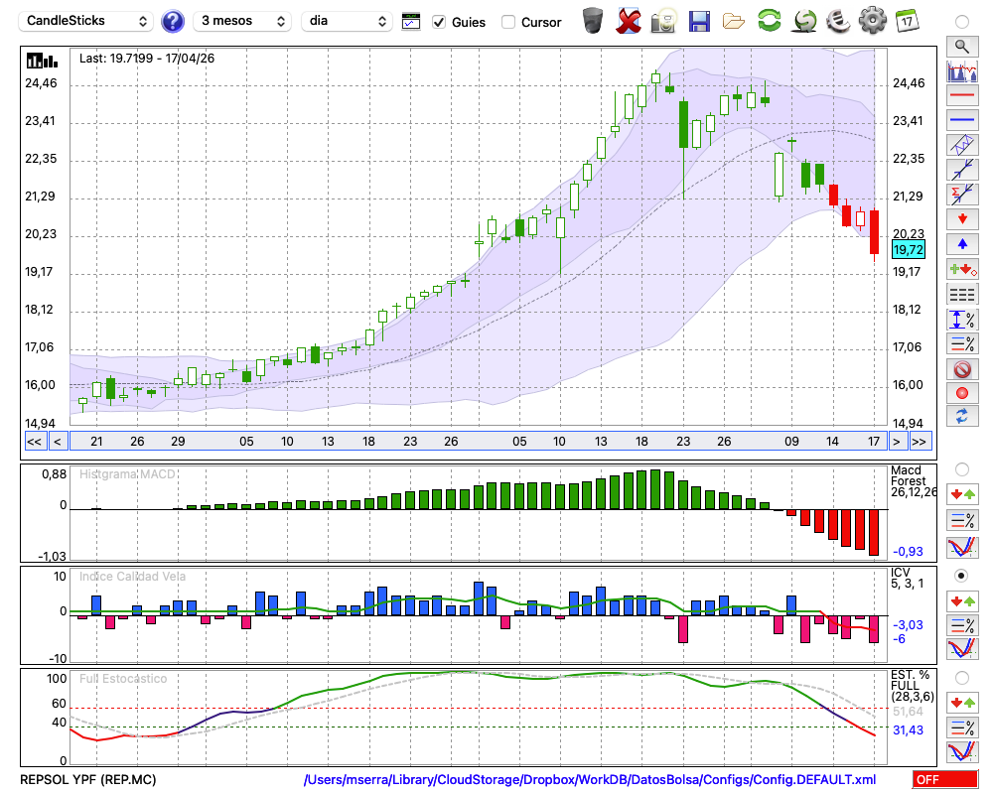The image size is (993, 794).
Task: Open the 3 mesos period dropdown
Action: 242,21
